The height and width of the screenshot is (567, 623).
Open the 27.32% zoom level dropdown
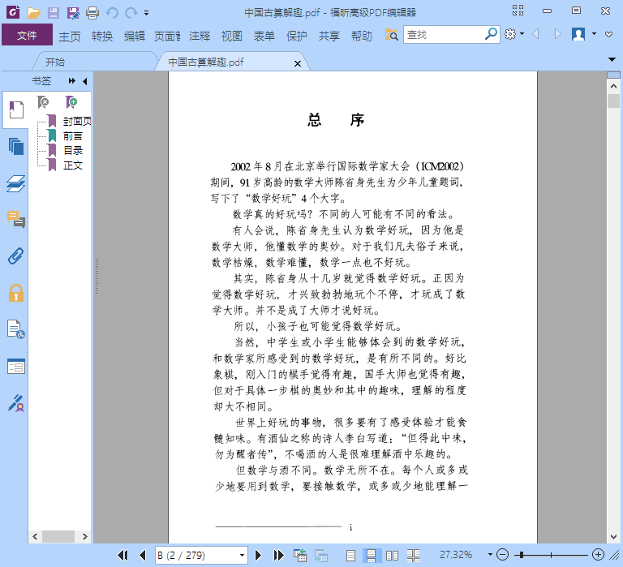[x=490, y=555]
